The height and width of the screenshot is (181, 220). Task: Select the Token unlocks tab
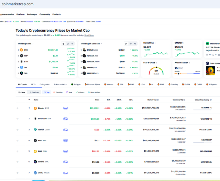pos(60,84)
